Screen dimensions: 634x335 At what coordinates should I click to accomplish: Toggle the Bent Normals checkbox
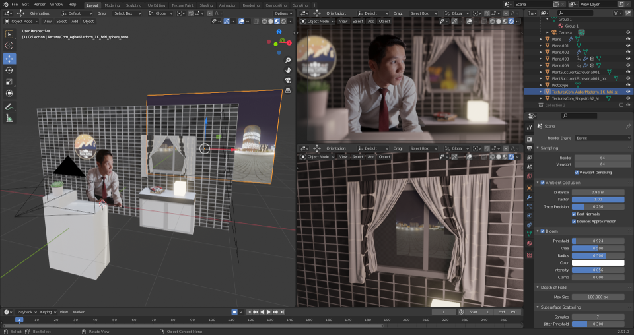click(573, 214)
